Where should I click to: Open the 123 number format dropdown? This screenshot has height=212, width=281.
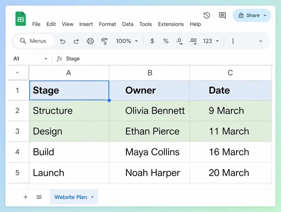(211, 41)
